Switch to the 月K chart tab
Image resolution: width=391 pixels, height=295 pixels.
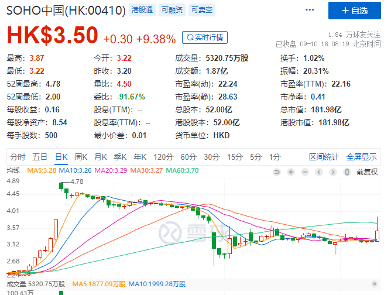(101, 157)
